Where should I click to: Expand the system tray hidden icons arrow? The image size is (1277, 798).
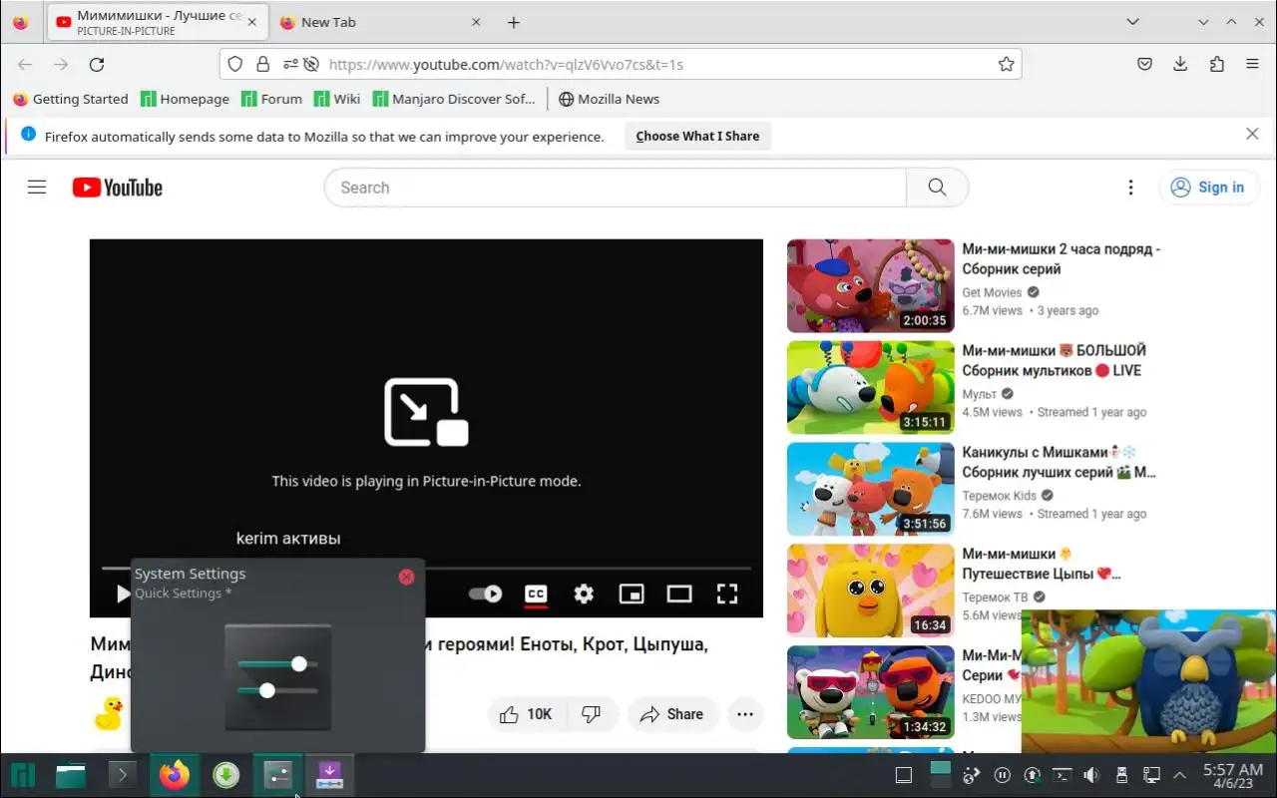coord(1179,775)
